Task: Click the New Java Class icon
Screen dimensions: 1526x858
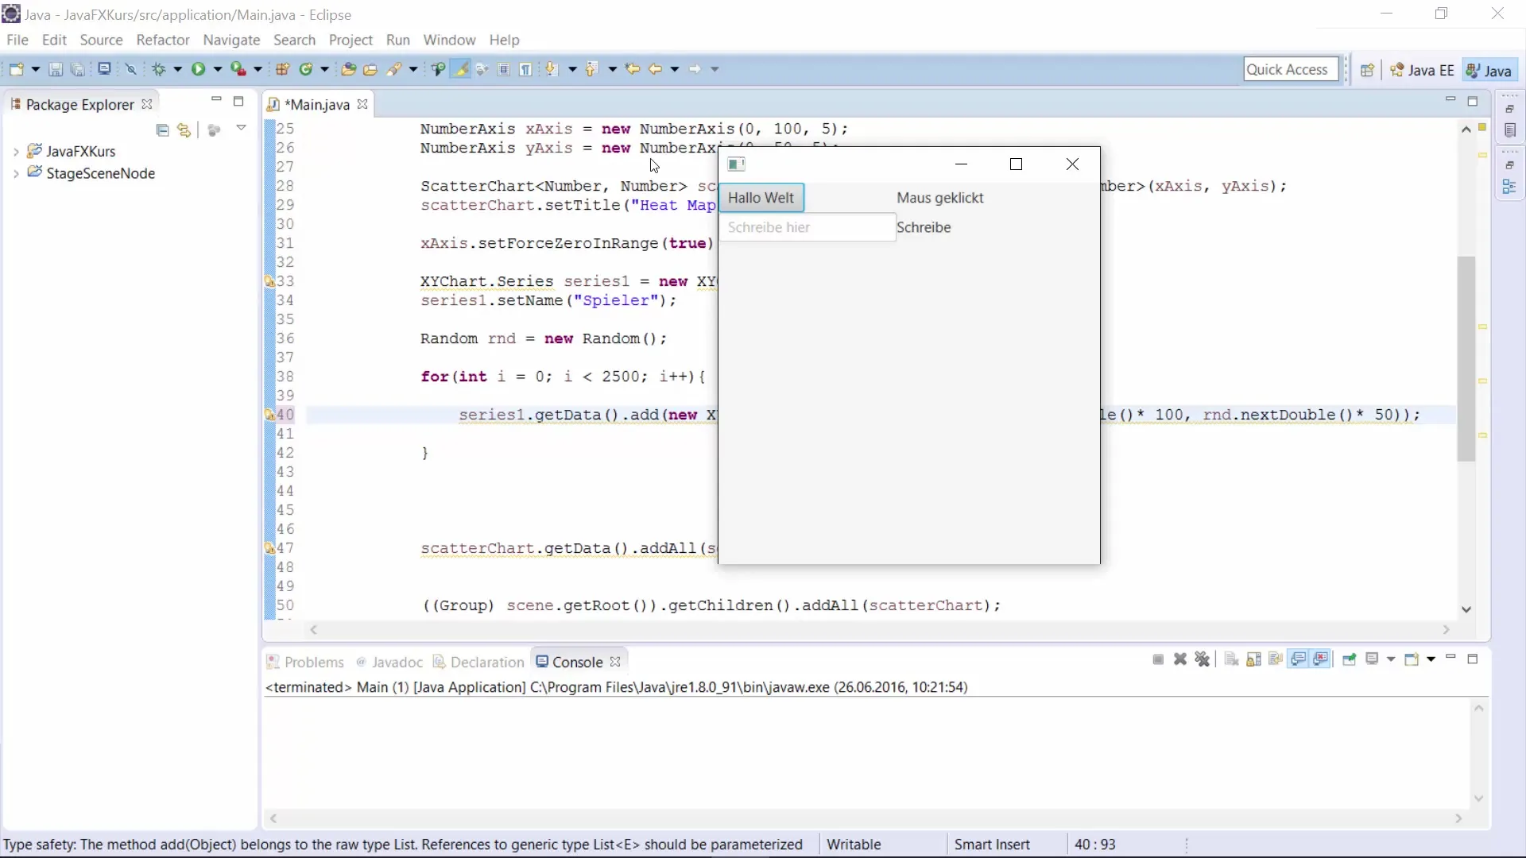Action: [x=306, y=70]
